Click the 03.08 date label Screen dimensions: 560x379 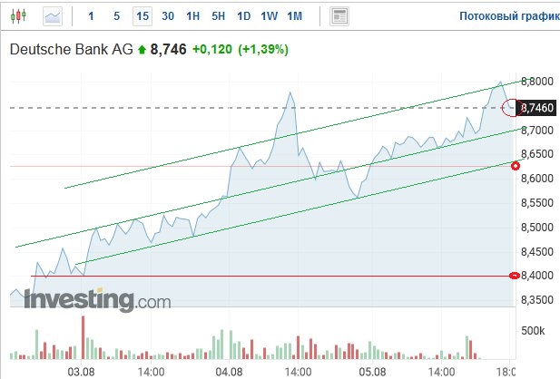[x=81, y=372]
